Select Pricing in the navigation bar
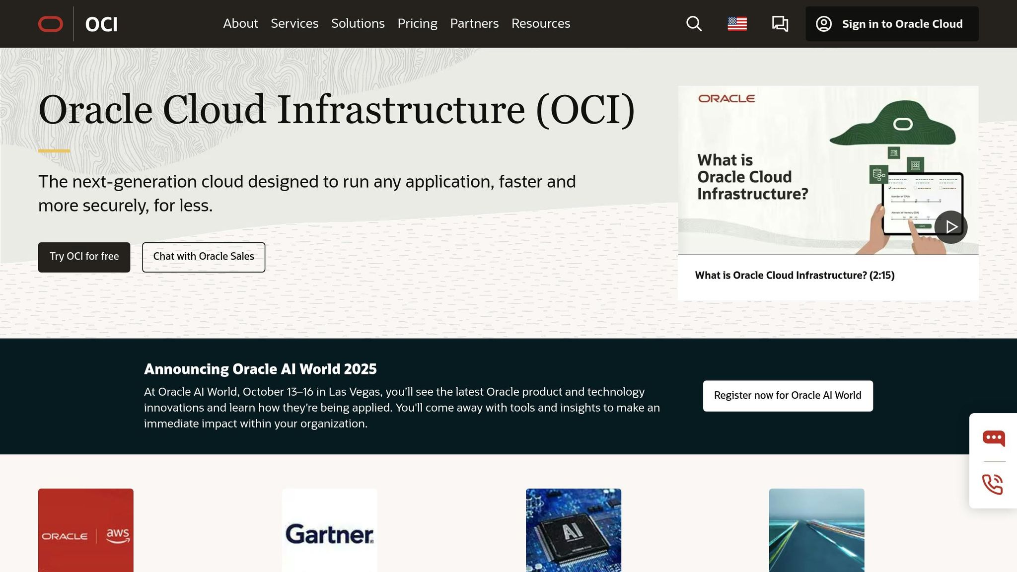The image size is (1017, 572). (x=417, y=23)
